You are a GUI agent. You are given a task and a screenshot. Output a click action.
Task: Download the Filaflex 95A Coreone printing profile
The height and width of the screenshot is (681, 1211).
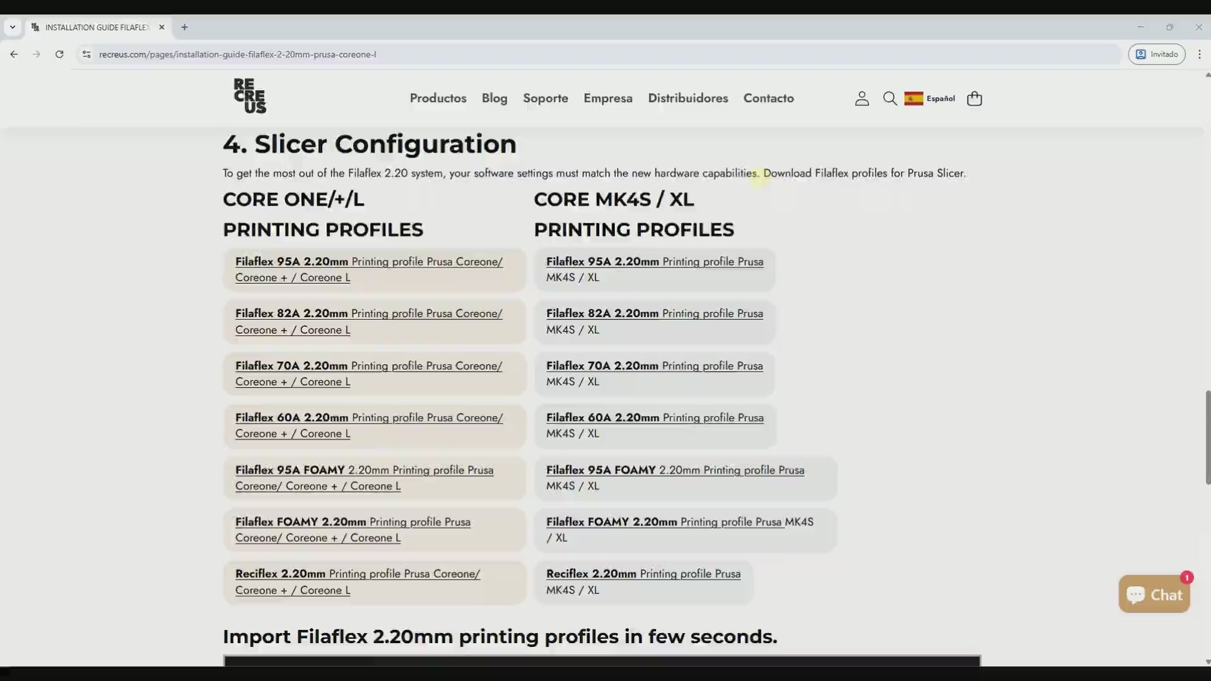coord(368,262)
